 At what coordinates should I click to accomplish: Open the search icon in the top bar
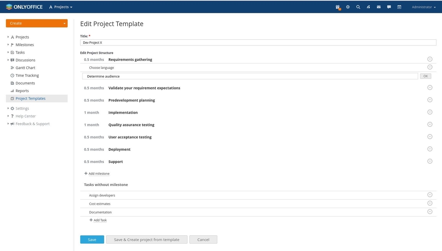[x=358, y=7]
